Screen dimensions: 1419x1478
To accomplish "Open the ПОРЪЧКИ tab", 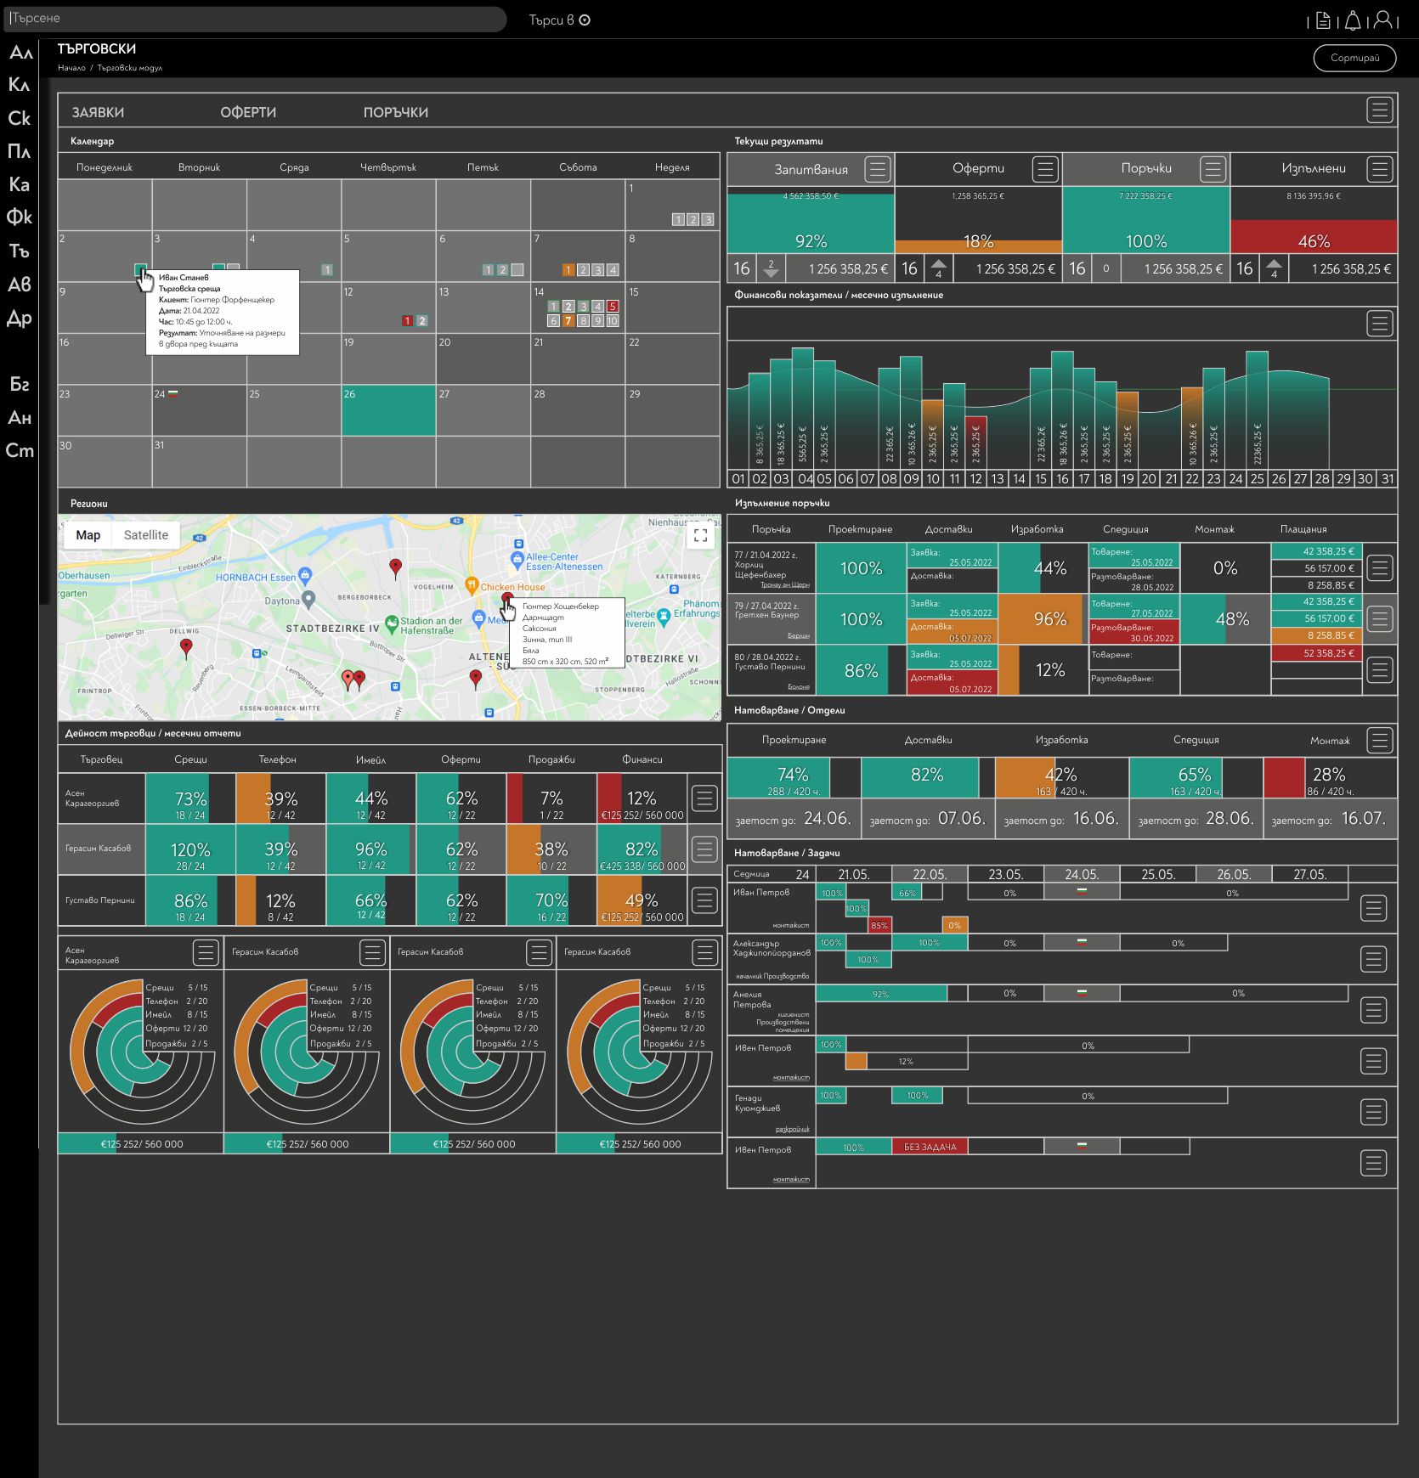I will (395, 112).
